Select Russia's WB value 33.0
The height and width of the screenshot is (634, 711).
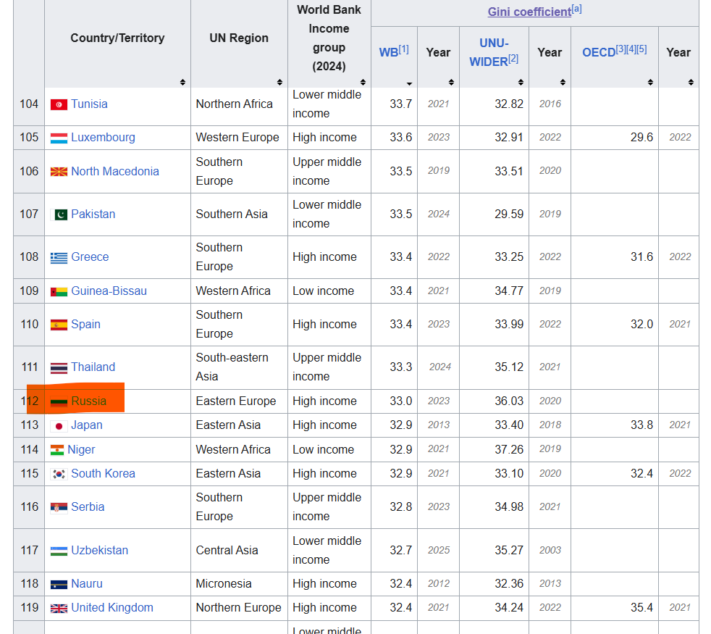pos(401,401)
